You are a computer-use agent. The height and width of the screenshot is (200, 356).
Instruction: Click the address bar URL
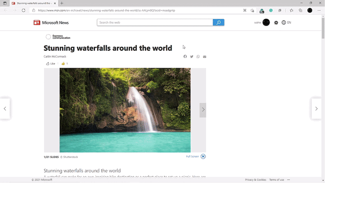point(106,10)
